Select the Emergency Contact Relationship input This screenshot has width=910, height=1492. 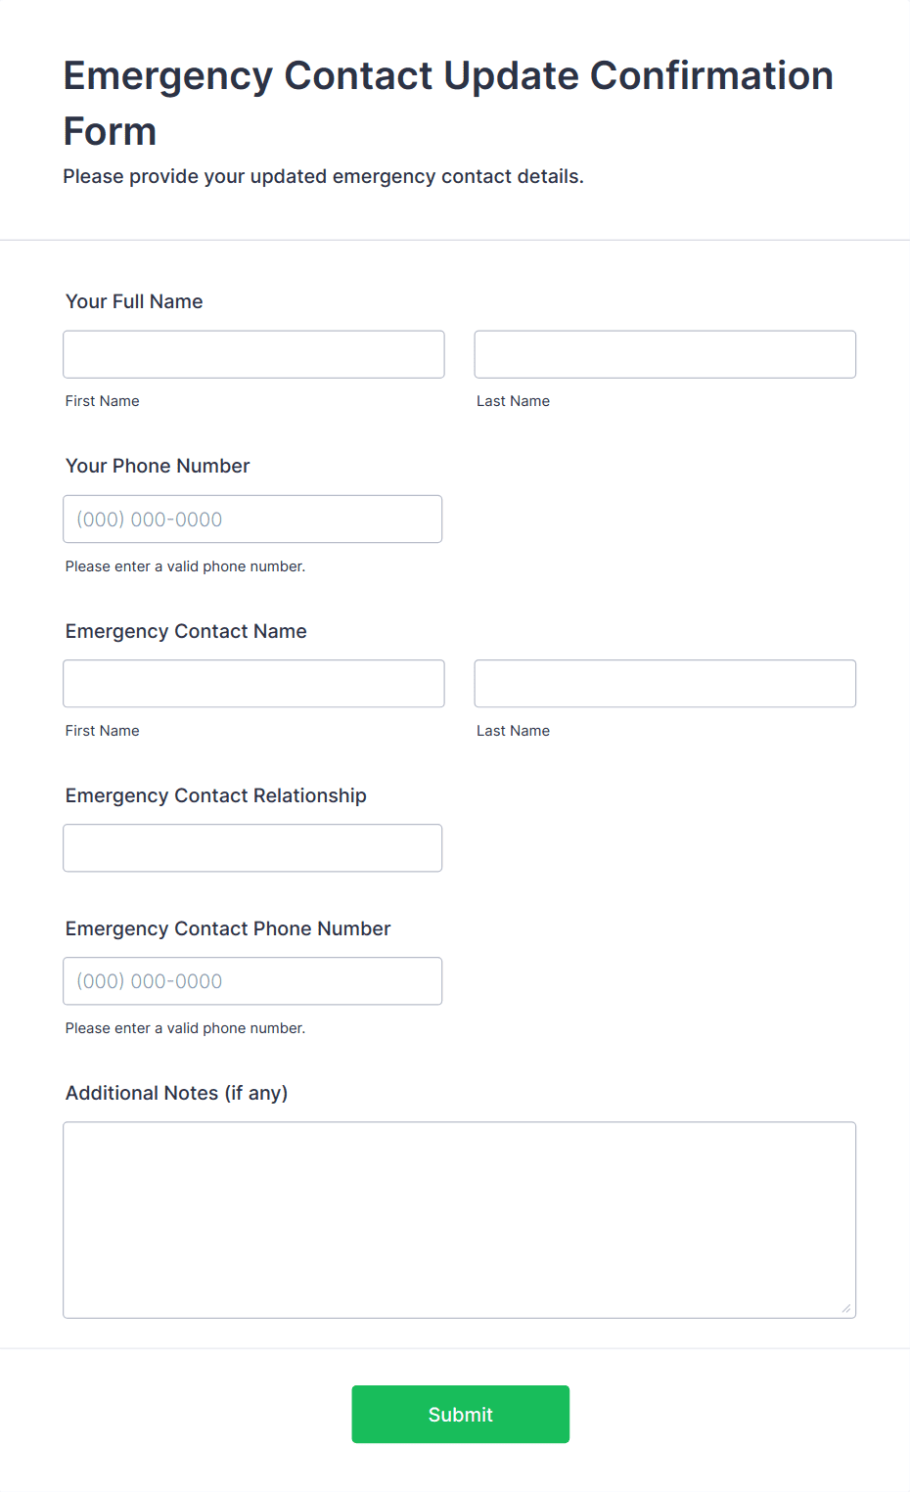tap(252, 847)
